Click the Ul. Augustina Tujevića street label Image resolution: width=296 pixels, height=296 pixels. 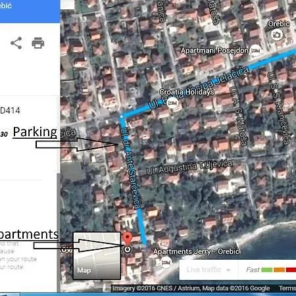189,168
